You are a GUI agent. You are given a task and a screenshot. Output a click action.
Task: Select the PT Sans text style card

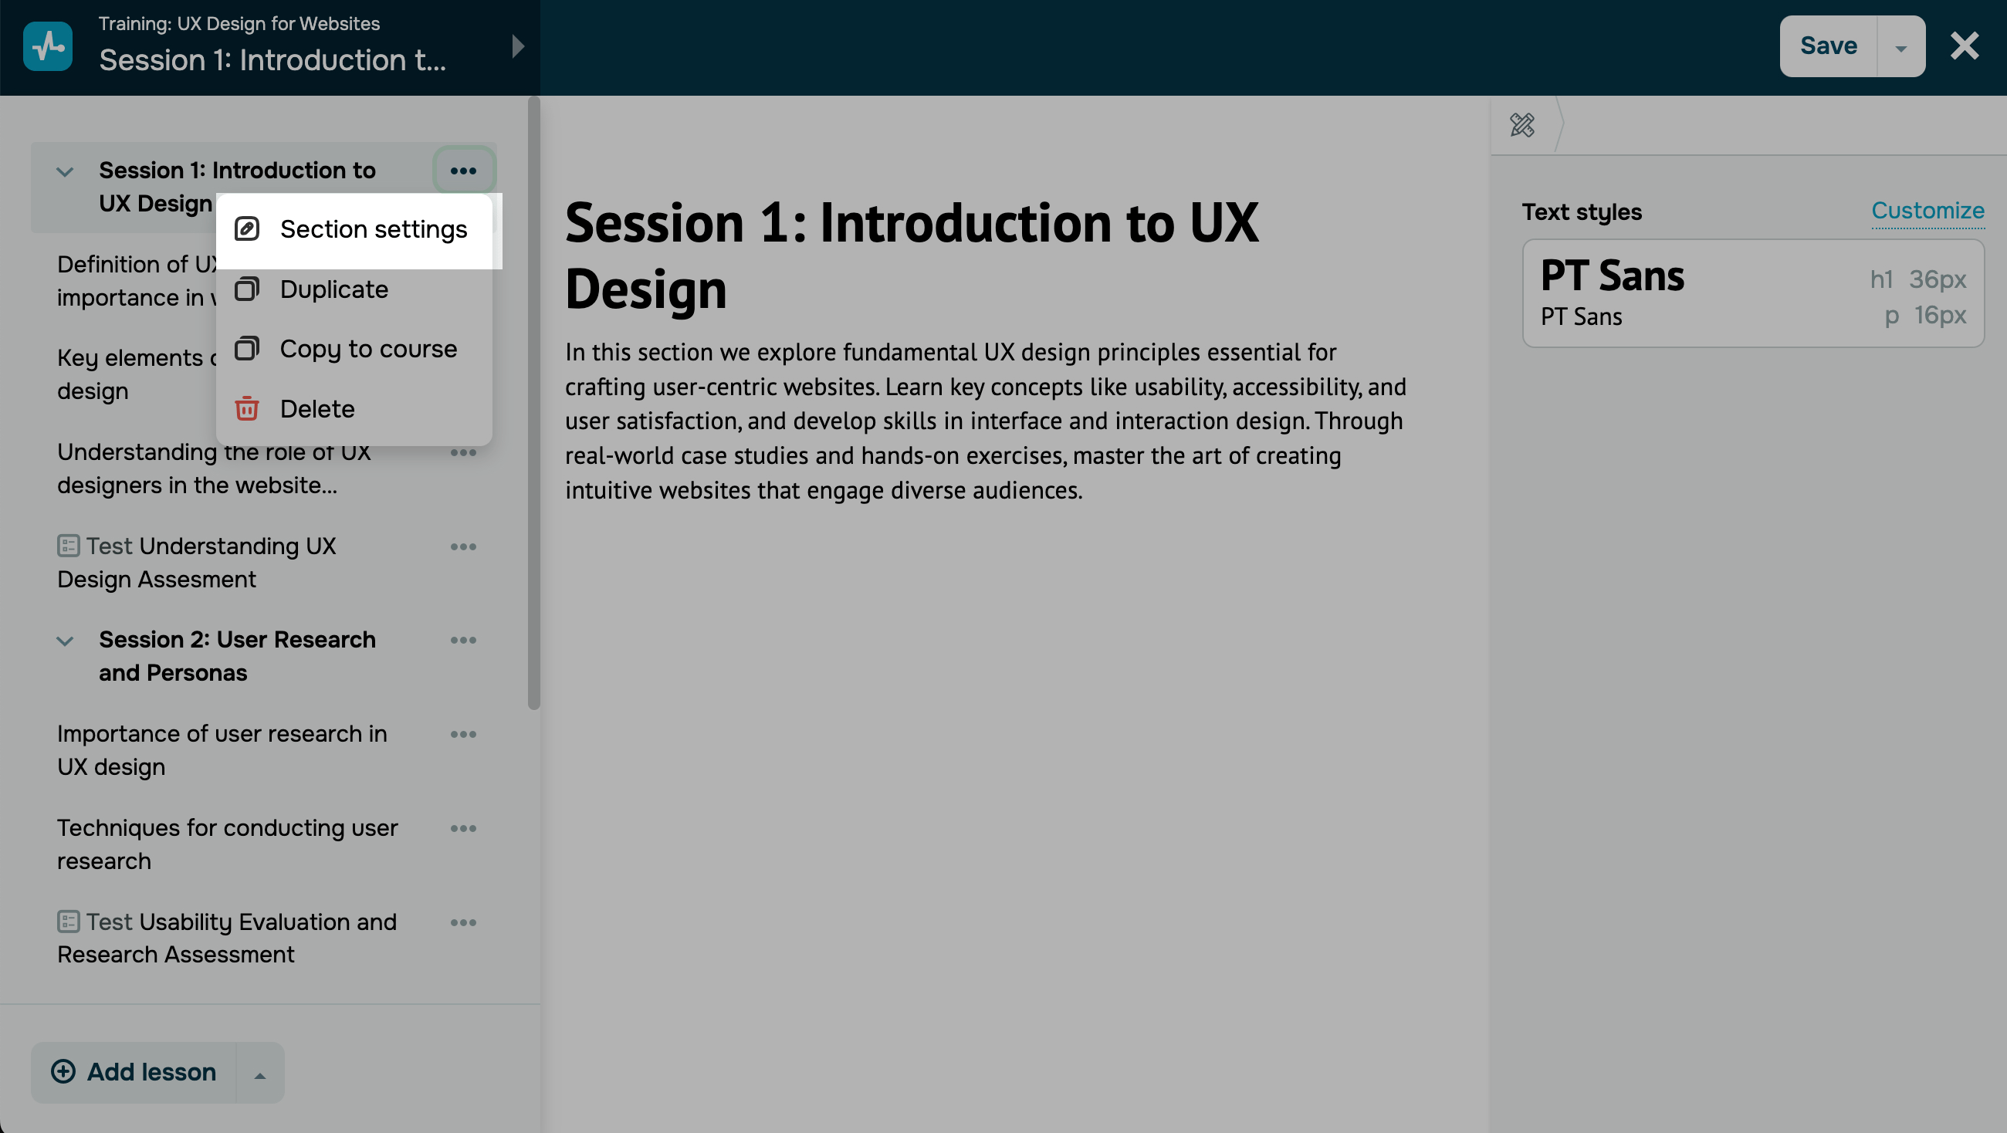point(1753,294)
